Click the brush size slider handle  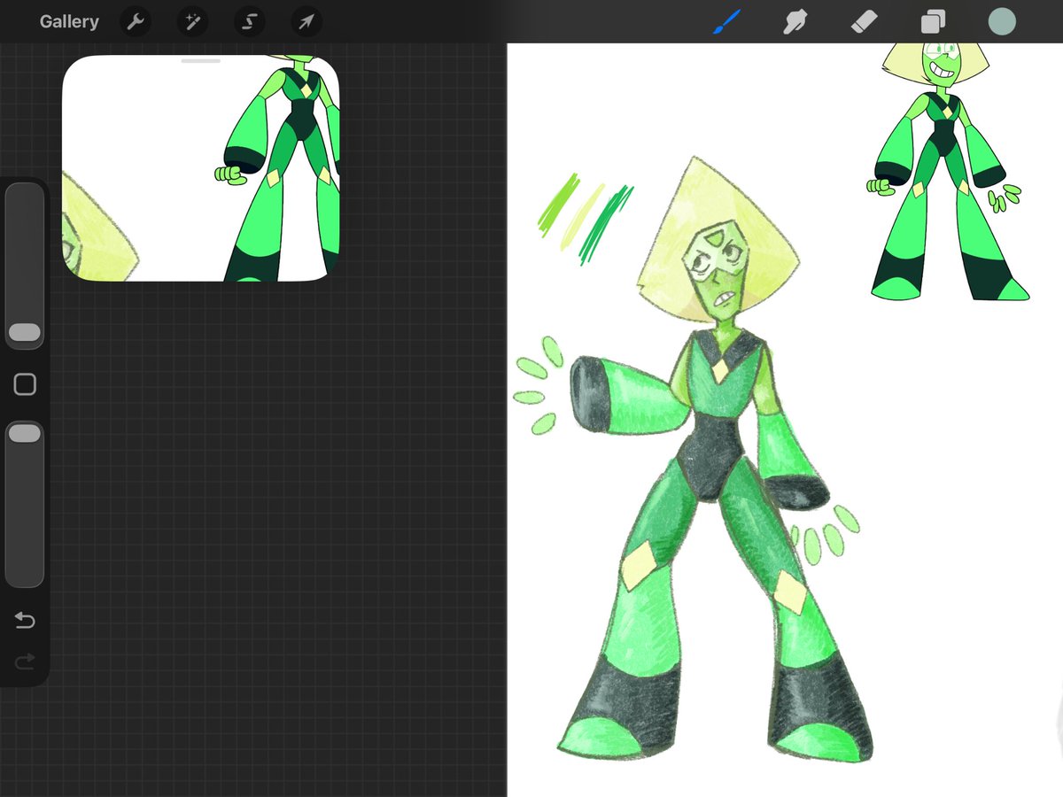25,332
